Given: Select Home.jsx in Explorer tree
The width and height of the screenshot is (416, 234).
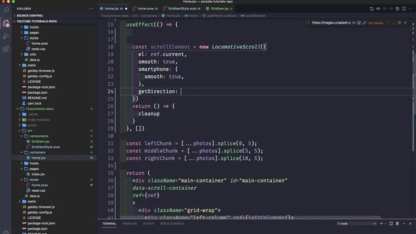Looking at the screenshot, I should [38, 158].
